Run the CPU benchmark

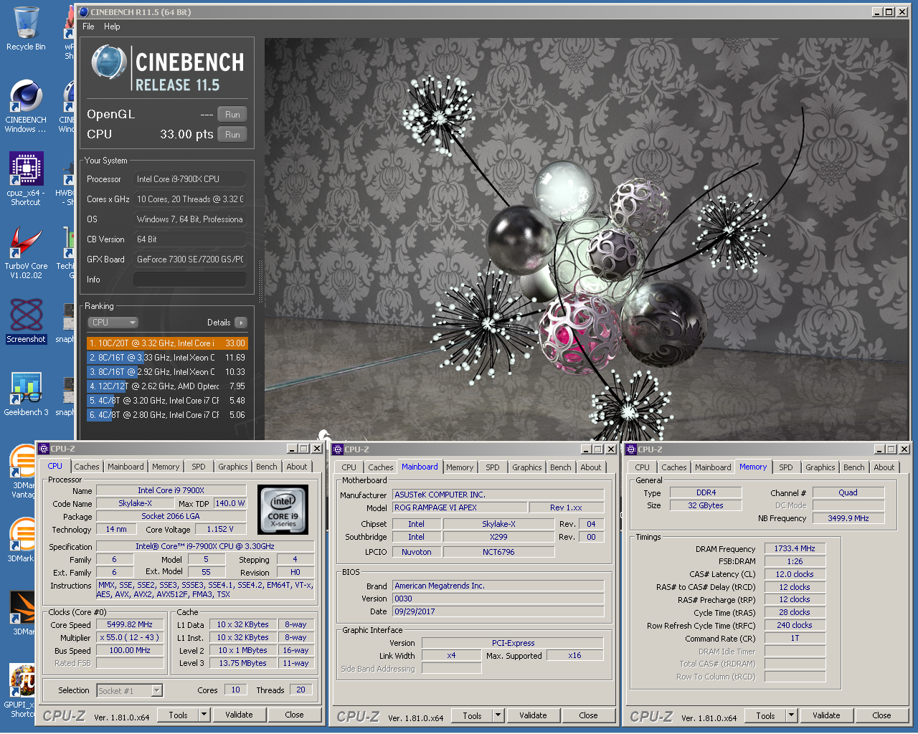[x=232, y=134]
